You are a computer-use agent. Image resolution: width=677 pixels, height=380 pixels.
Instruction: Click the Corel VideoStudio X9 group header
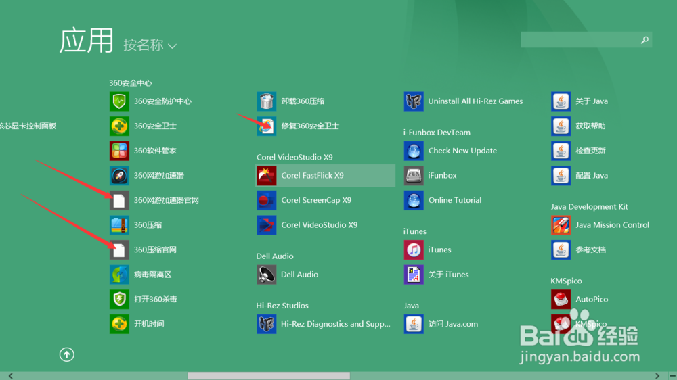[x=294, y=157]
